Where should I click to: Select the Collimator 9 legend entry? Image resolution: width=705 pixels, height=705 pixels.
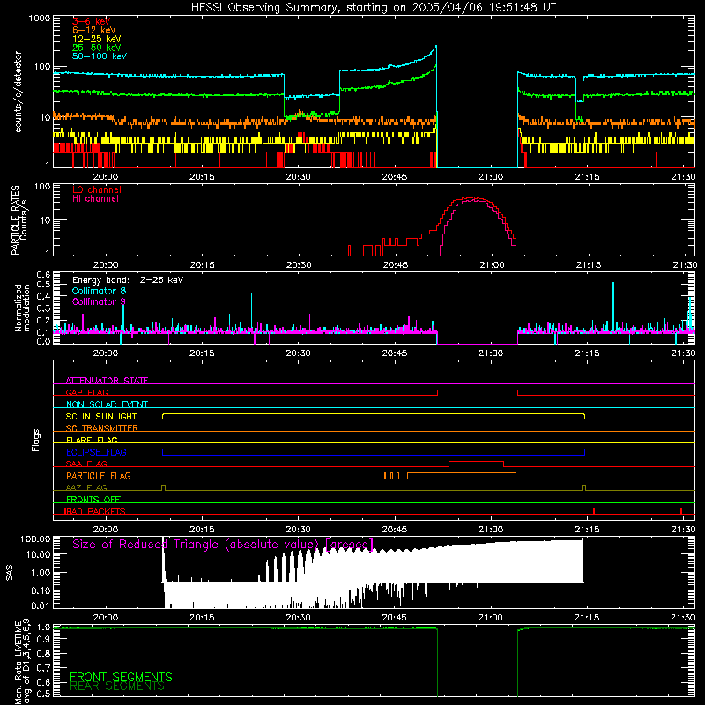[x=99, y=301]
